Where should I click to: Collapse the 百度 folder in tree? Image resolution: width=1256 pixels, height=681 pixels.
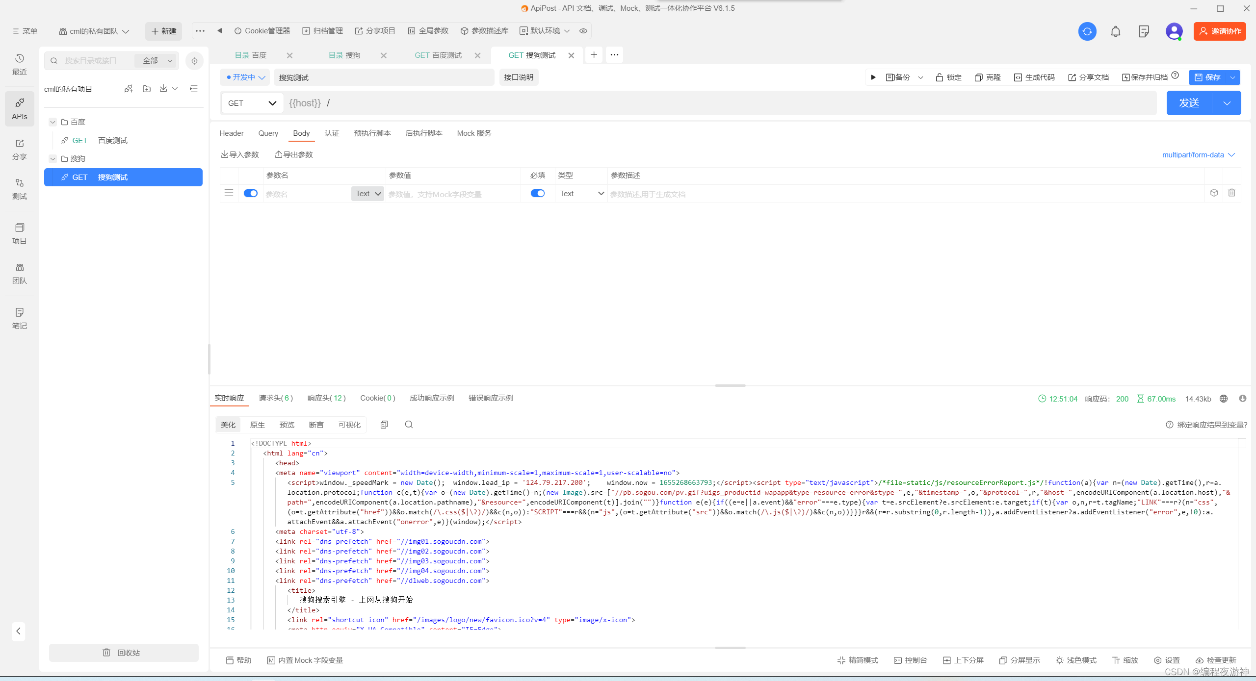[53, 122]
